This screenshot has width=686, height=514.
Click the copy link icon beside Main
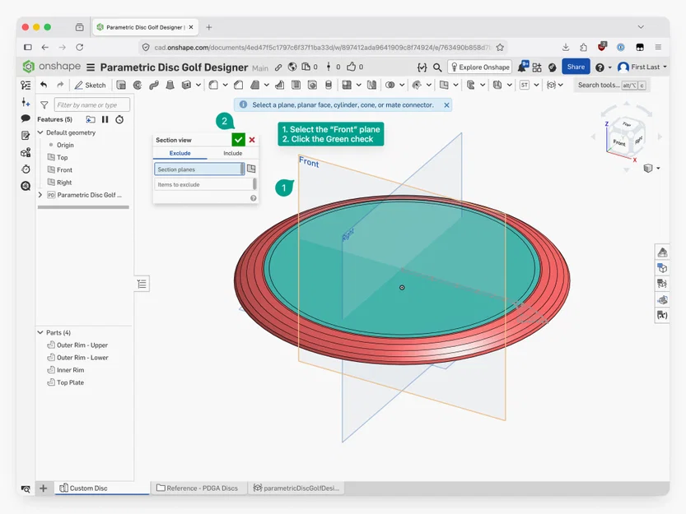(278, 67)
